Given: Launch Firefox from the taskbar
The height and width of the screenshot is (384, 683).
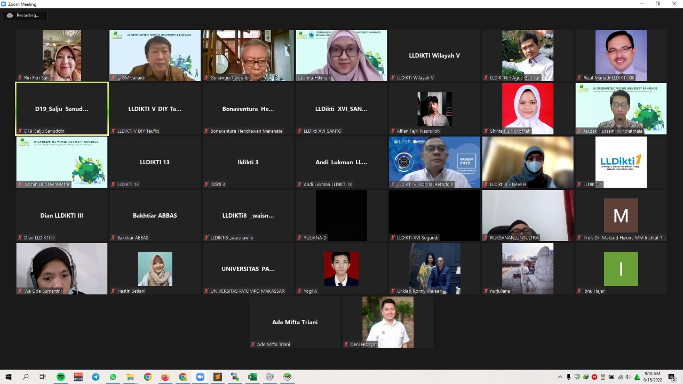Looking at the screenshot, I should pyautogui.click(x=165, y=377).
